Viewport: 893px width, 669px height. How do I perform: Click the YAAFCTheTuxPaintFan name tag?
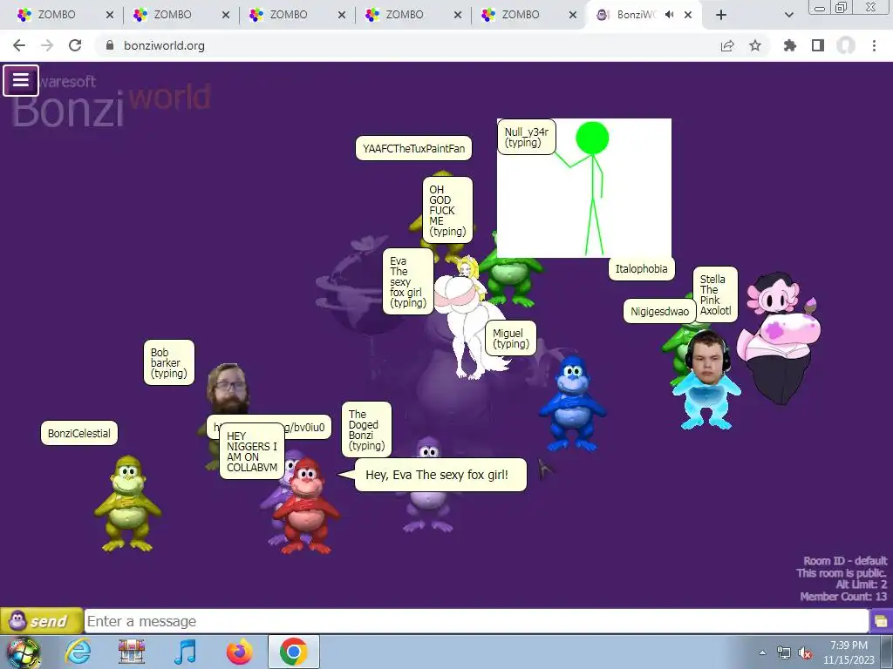click(x=413, y=148)
